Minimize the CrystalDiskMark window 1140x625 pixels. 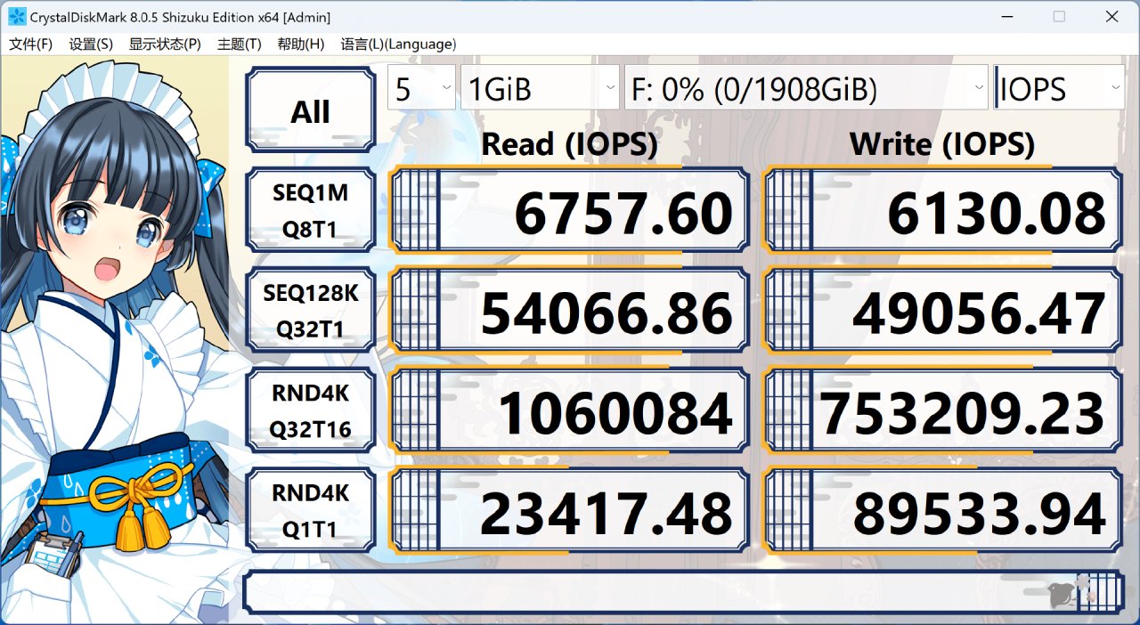(1006, 16)
